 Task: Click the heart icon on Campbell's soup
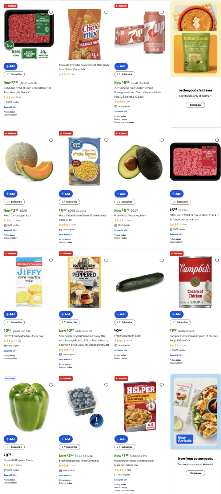tap(217, 260)
